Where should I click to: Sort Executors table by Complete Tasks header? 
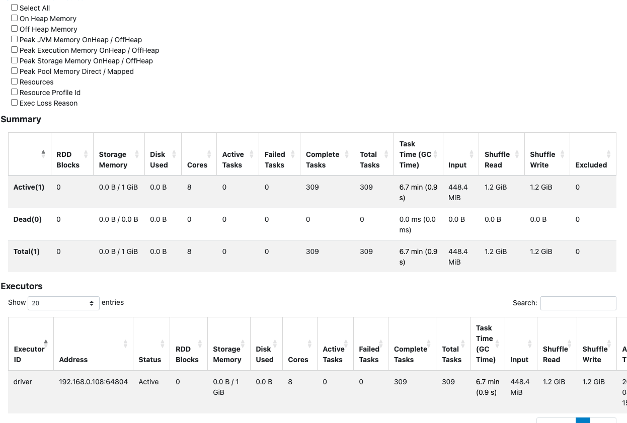click(410, 354)
